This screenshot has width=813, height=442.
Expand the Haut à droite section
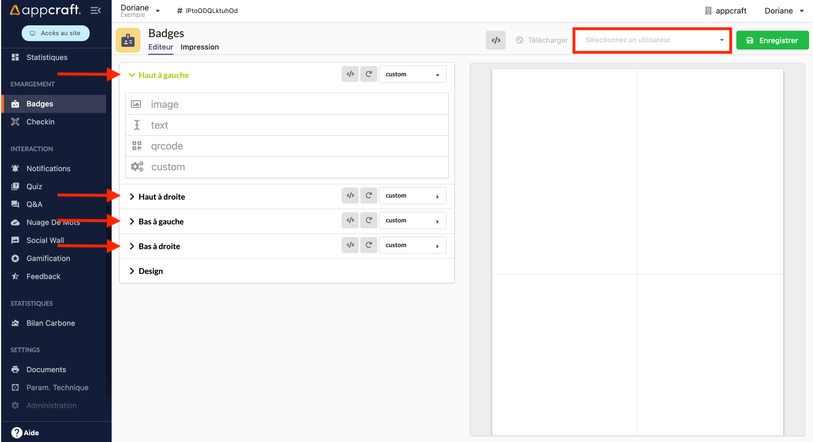157,197
